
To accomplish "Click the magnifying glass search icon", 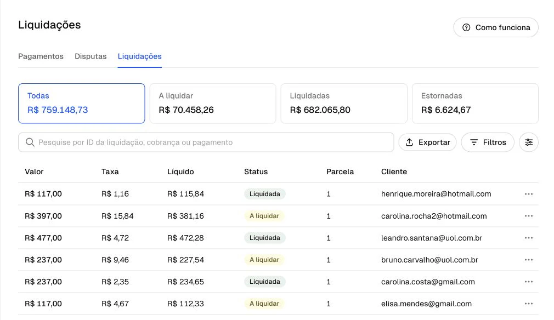I will [30, 142].
